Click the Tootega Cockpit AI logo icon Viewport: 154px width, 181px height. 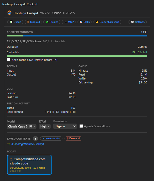coord(9,13)
